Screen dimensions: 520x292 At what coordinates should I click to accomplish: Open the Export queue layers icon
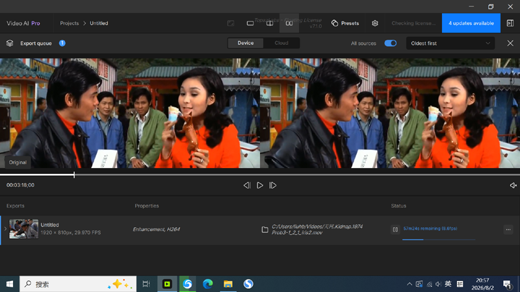10,43
